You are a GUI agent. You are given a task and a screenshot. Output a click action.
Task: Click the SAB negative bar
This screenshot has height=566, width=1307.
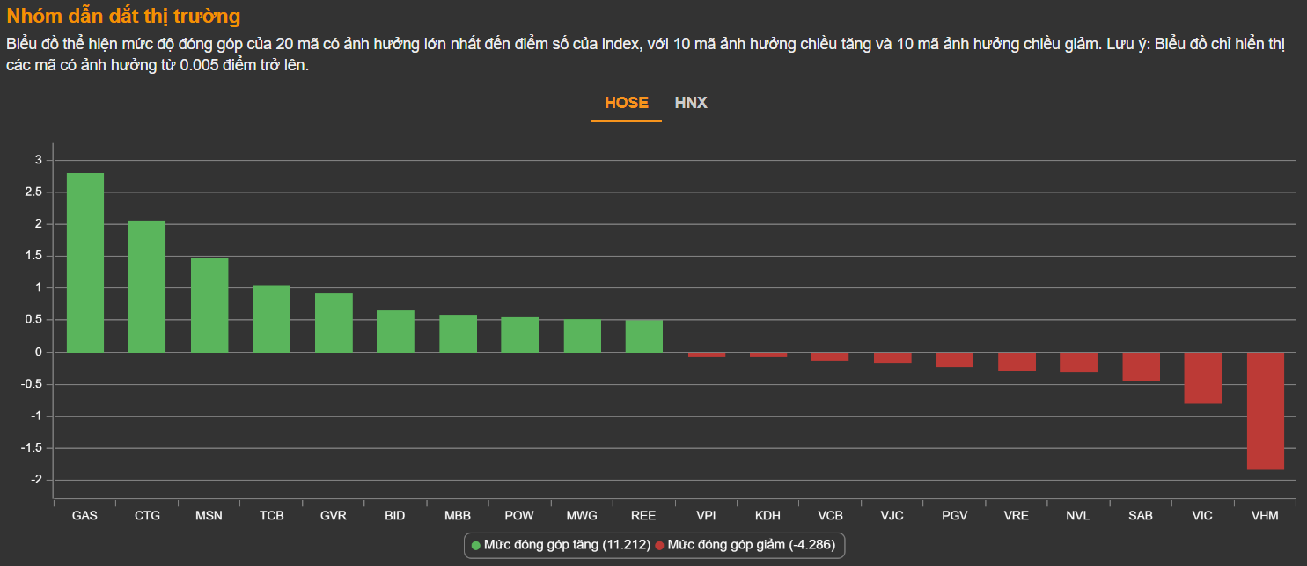coord(1141,366)
